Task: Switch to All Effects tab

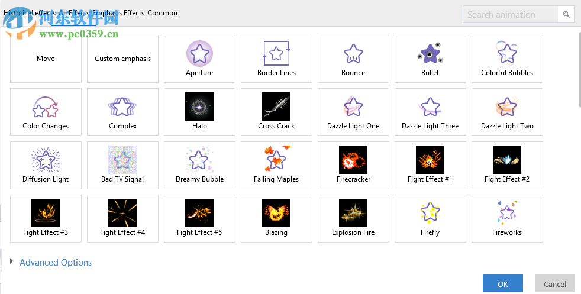Action: point(74,13)
